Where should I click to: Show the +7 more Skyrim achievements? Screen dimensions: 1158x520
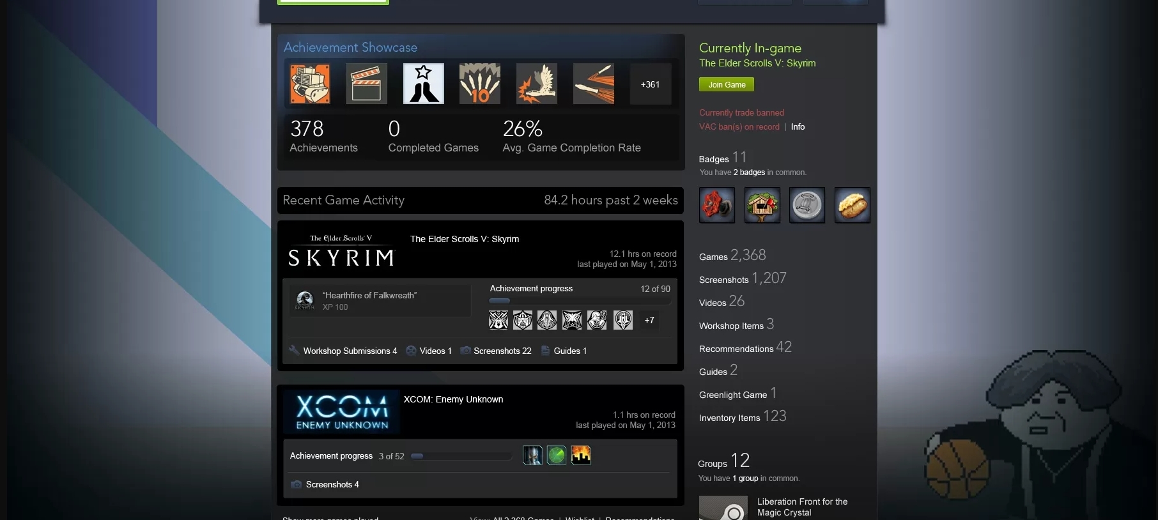[649, 320]
